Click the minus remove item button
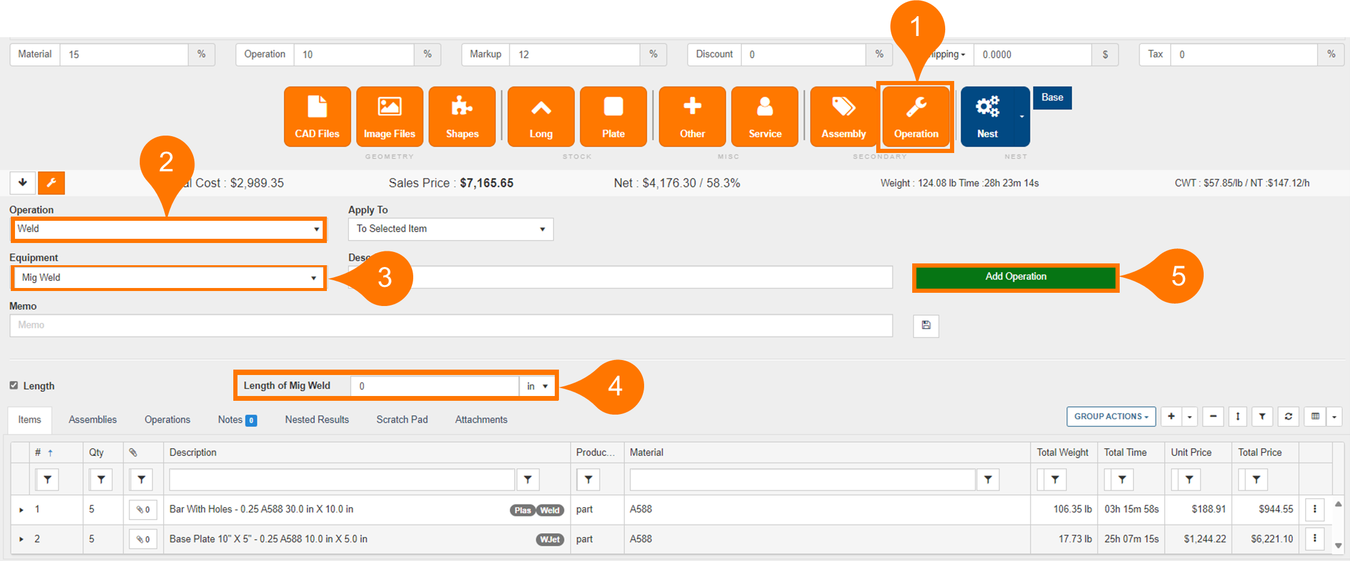This screenshot has width=1350, height=561. point(1213,416)
